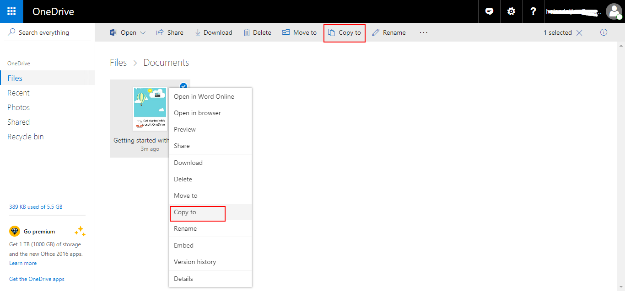Open the user account avatar
625x291 pixels.
pyautogui.click(x=613, y=11)
